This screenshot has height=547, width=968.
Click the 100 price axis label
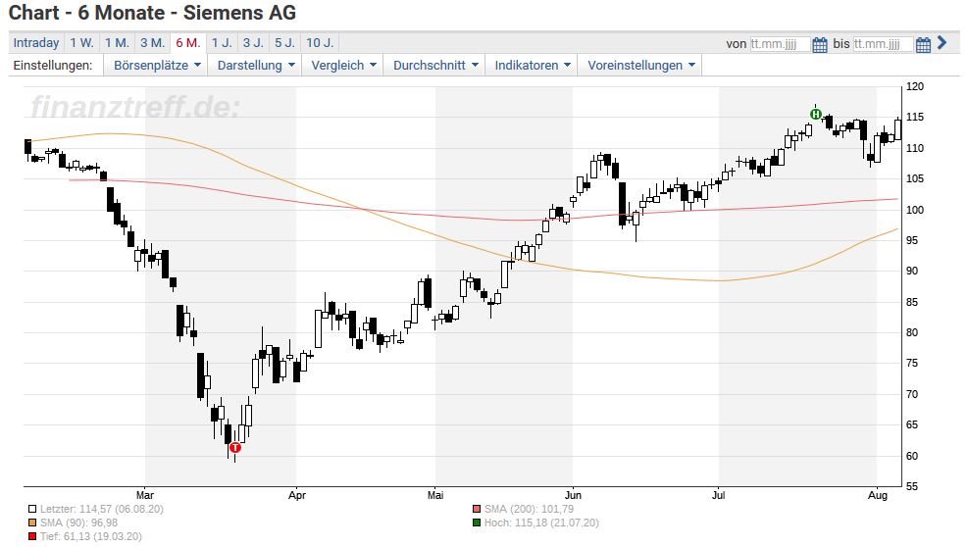point(915,210)
